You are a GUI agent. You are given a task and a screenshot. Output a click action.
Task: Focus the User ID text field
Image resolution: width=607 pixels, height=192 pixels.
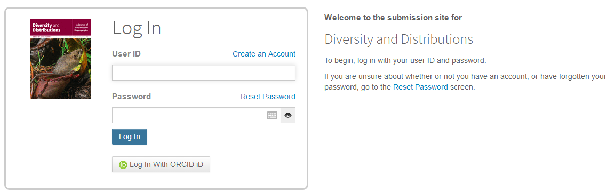[204, 73]
